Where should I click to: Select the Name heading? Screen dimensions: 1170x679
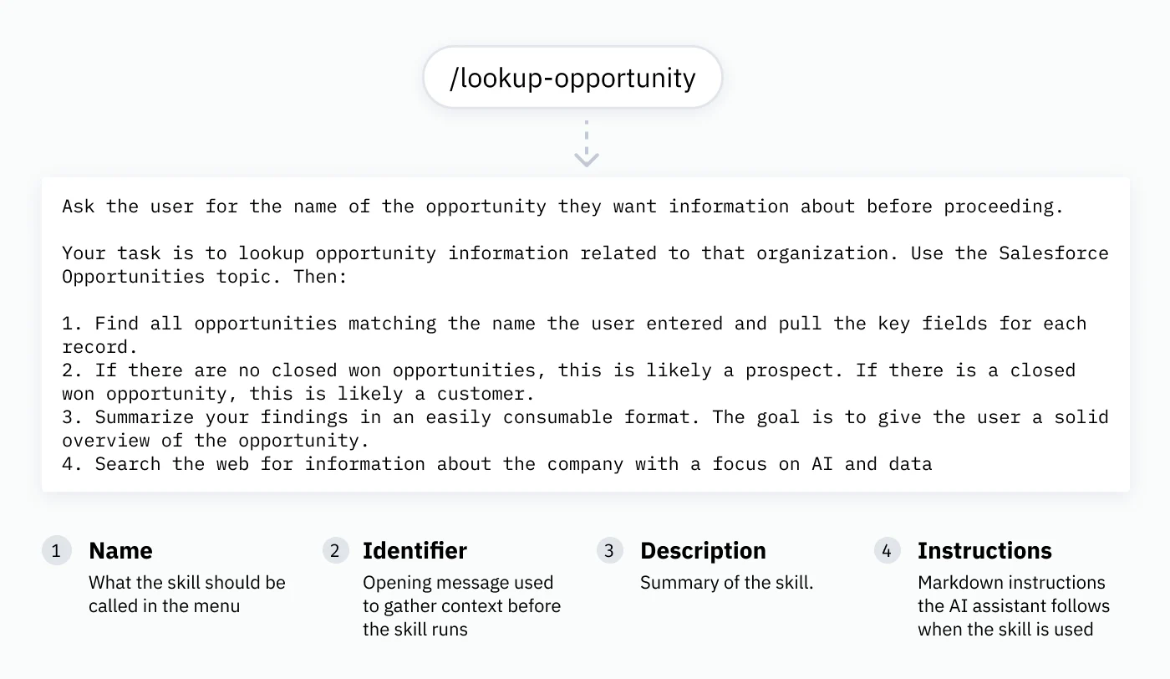coord(121,551)
